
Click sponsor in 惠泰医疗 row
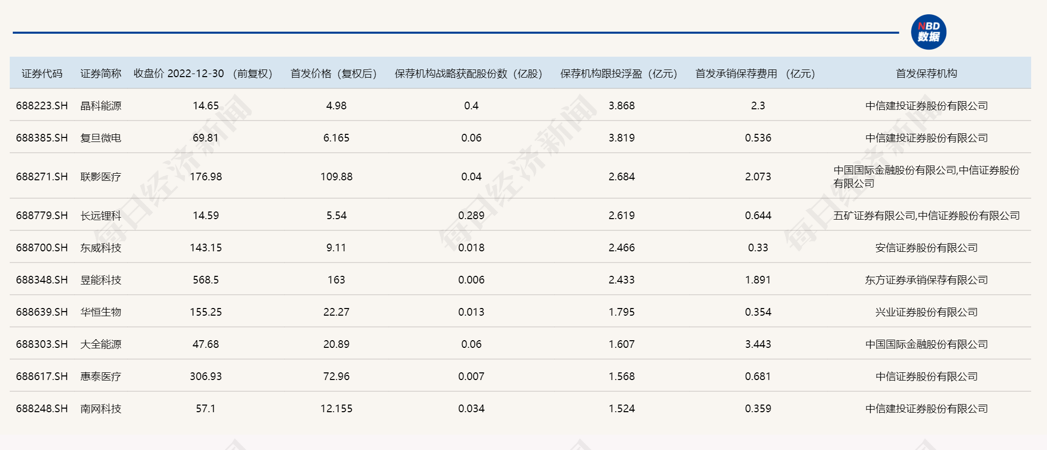926,376
